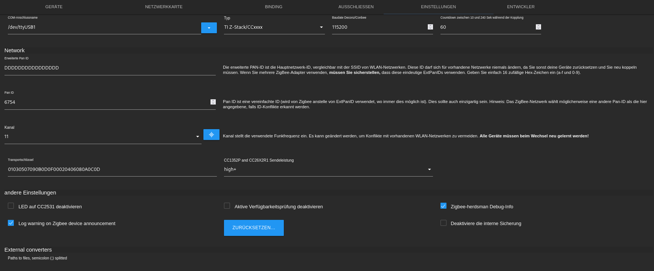The image size is (654, 271).
Task: Focus the Transportschlüssel key field
Action: coord(112,169)
